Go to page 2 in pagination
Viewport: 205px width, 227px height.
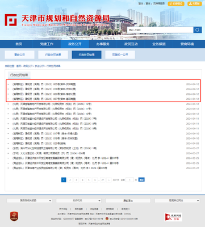pyautogui.click(x=70, y=180)
